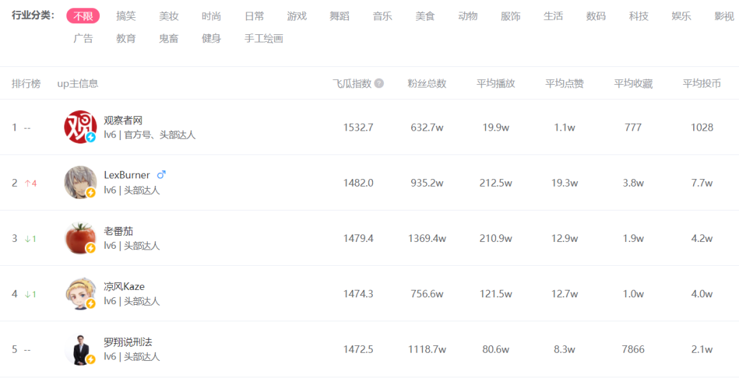Filter by 手工绘画 category
739x378 pixels.
(x=263, y=38)
